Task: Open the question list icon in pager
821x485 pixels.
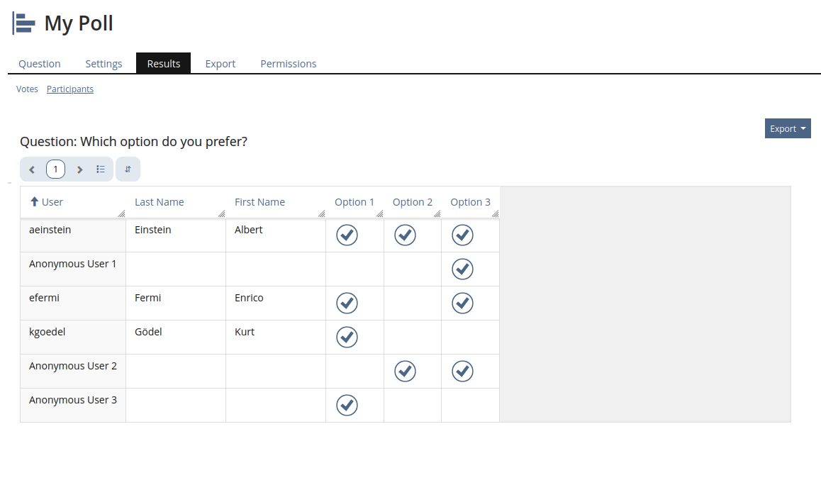Action: click(101, 169)
